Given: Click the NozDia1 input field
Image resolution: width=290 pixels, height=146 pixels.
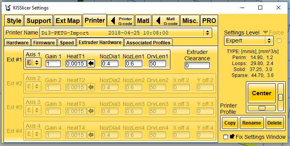Looking at the screenshot, I should point(110,63).
